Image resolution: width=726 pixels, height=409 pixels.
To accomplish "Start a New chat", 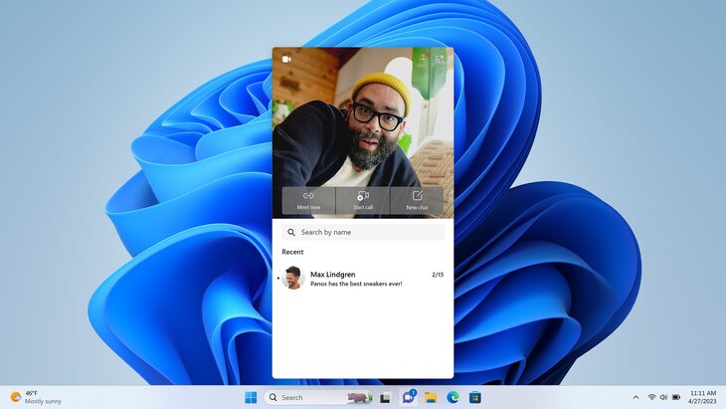I will (x=417, y=200).
